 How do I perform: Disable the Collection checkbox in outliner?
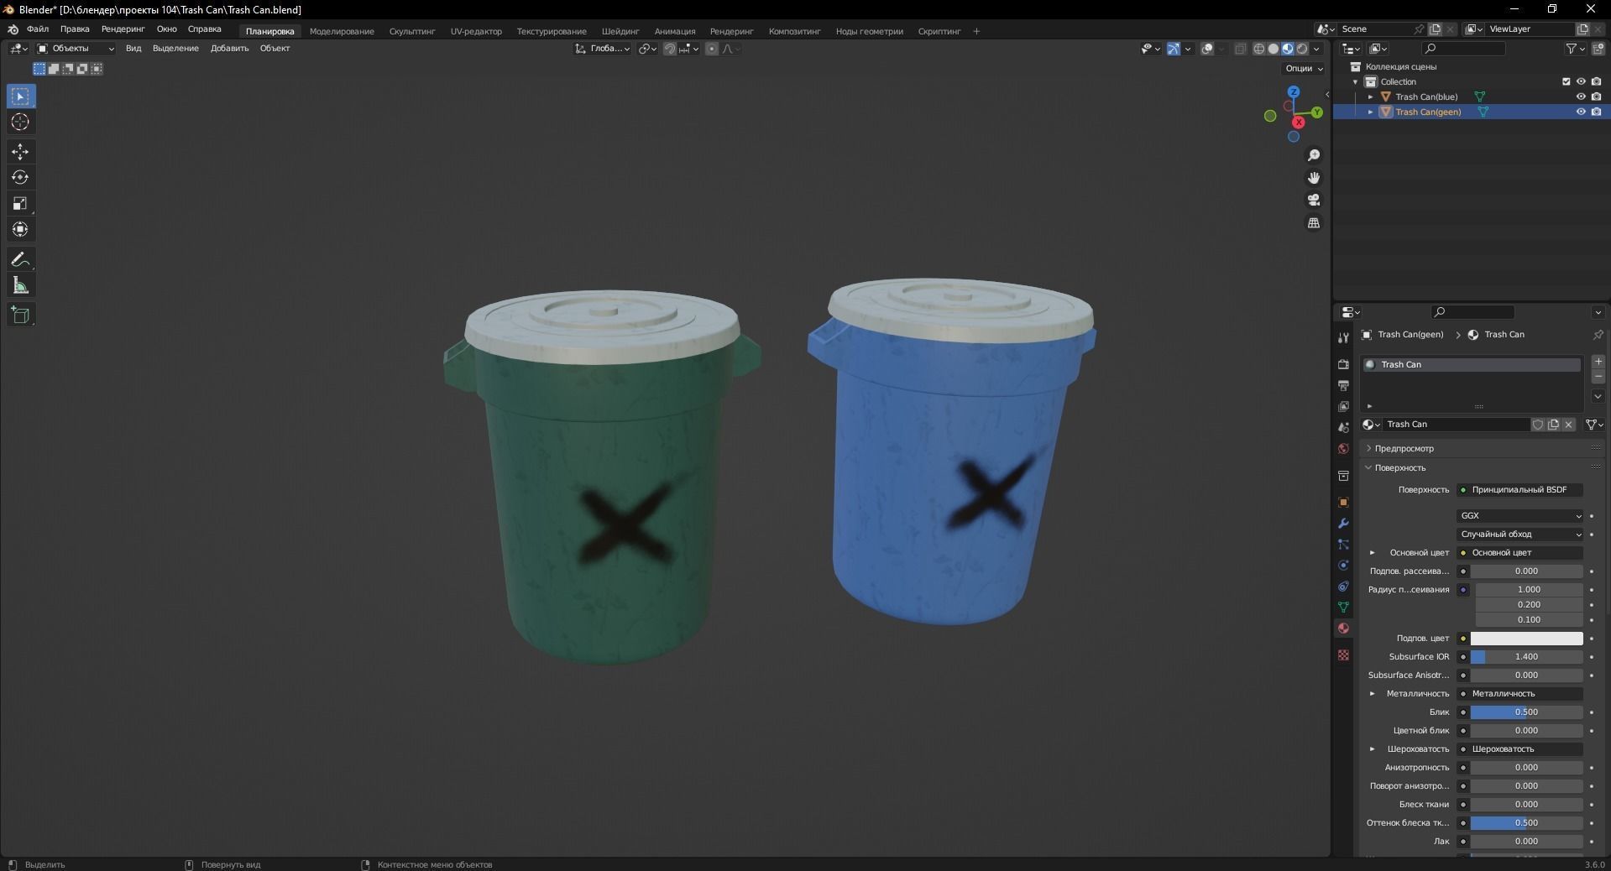1566,81
